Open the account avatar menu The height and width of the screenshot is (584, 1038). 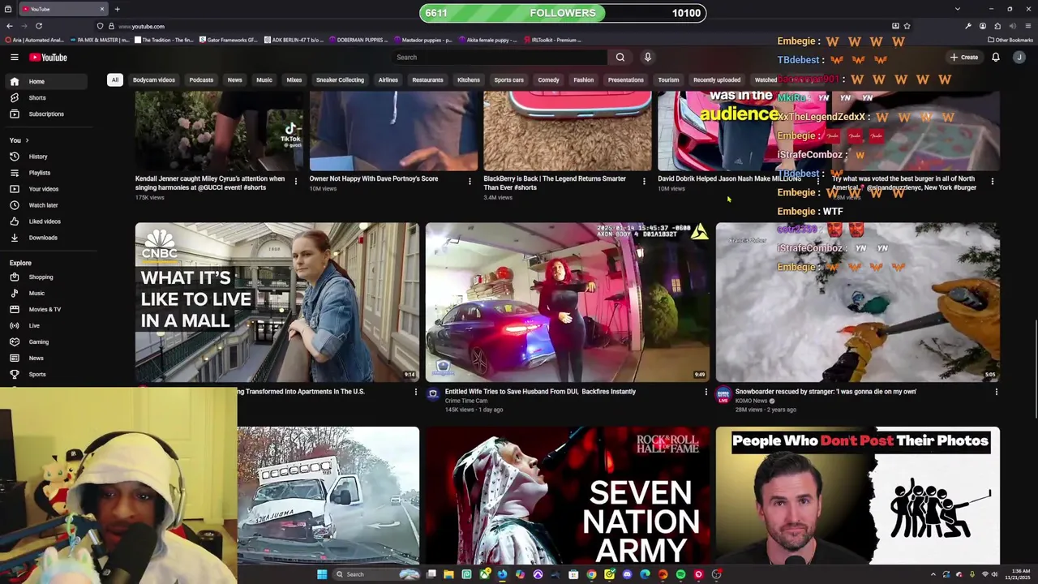point(1019,57)
